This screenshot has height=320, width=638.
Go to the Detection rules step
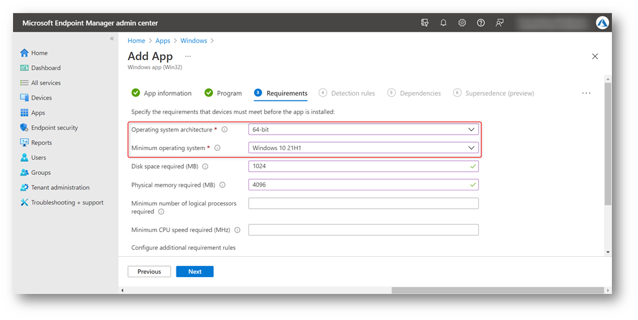pyautogui.click(x=347, y=93)
